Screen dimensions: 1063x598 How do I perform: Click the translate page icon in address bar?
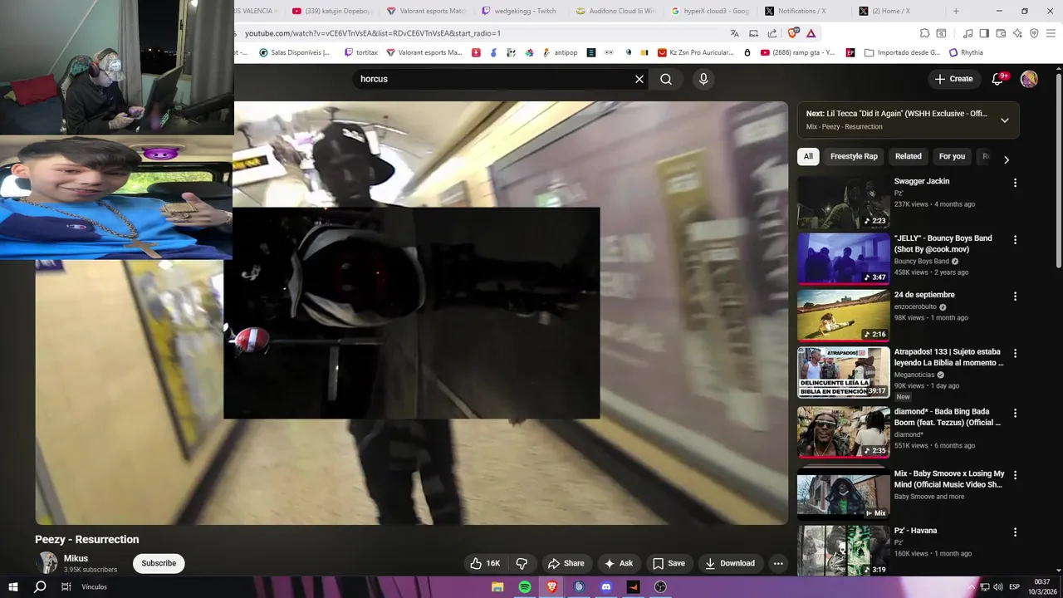tap(734, 33)
